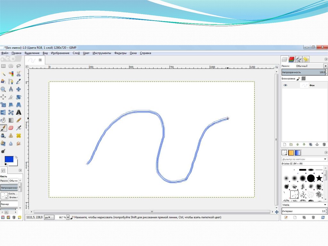Open the Фильтры menu

point(120,53)
